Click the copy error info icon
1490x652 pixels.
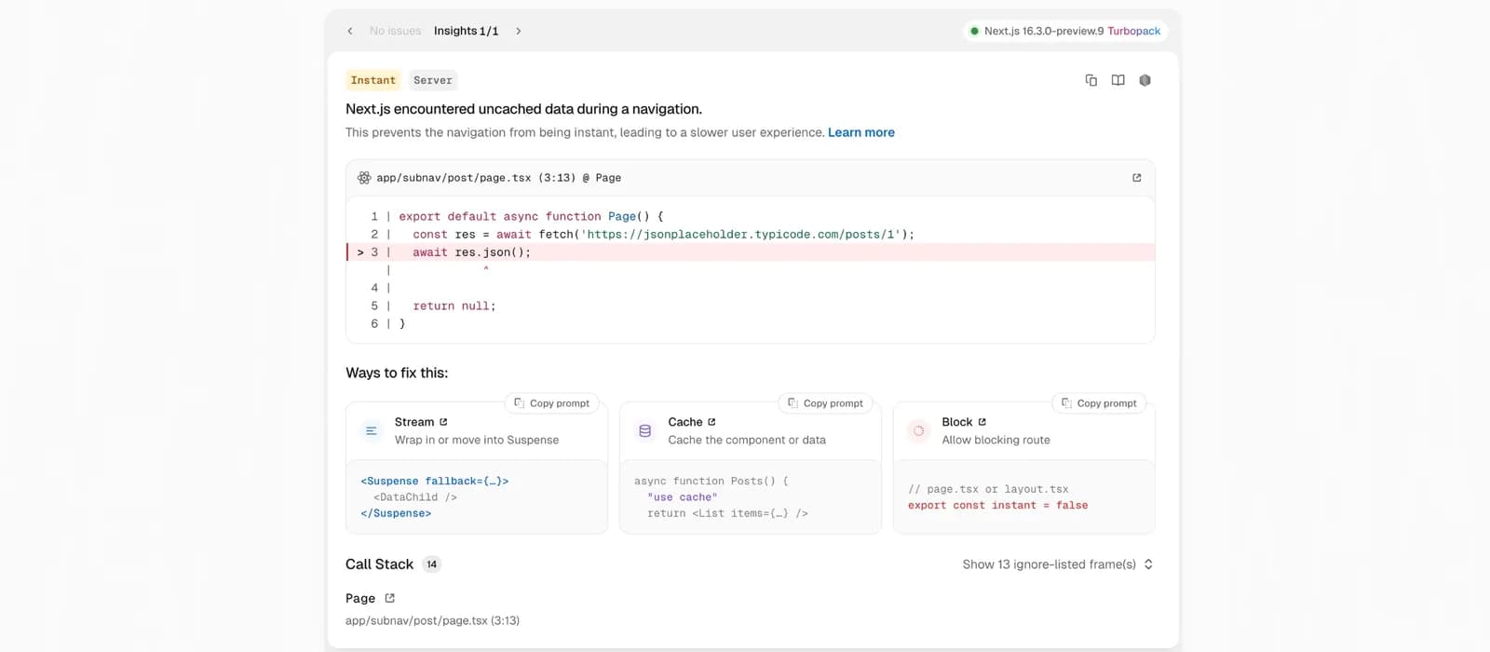coord(1091,80)
